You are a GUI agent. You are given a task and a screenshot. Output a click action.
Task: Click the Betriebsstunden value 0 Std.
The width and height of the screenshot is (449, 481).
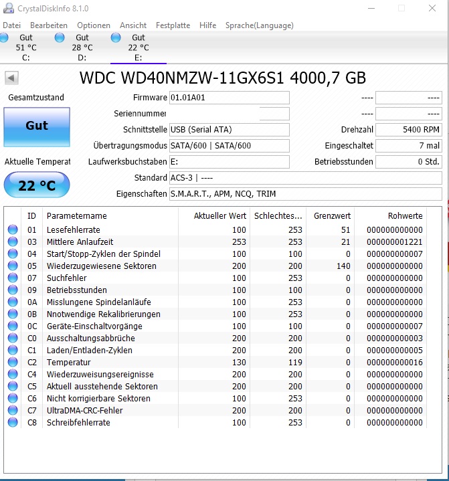409,162
